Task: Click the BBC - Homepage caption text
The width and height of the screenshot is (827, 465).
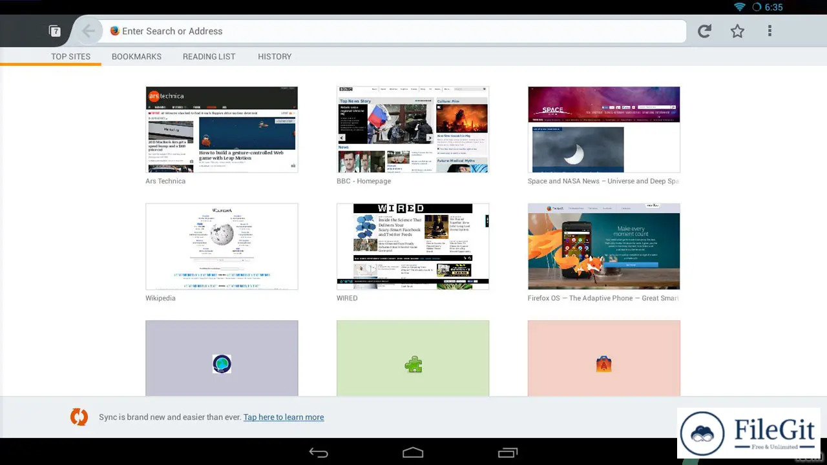Action: pos(364,181)
